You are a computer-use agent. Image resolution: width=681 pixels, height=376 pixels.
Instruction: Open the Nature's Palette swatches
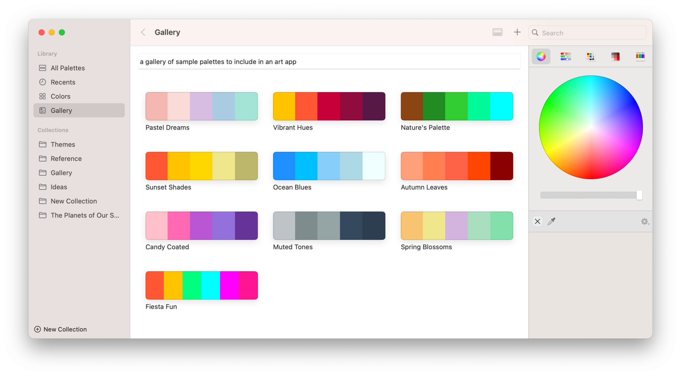pos(457,106)
